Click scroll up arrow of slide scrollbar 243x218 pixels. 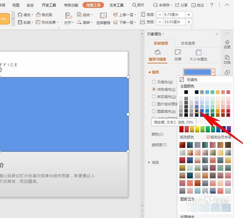[x=142, y=33]
